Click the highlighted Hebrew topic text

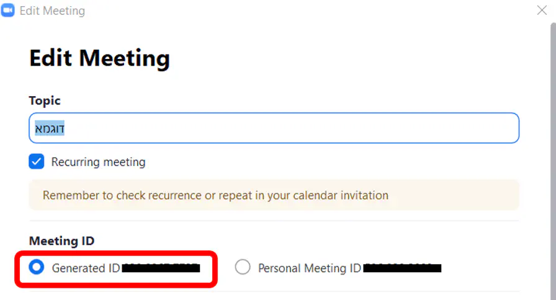(50, 128)
